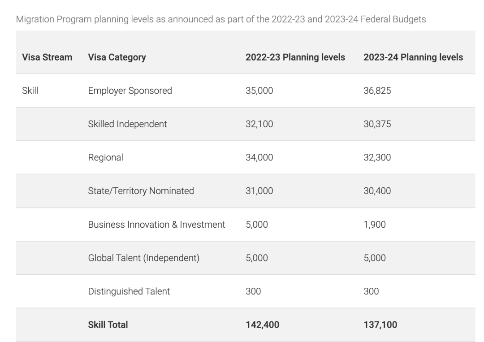Viewport: 484px width, 342px height.
Task: Click the 1,900 planning level value
Action: [x=374, y=225]
